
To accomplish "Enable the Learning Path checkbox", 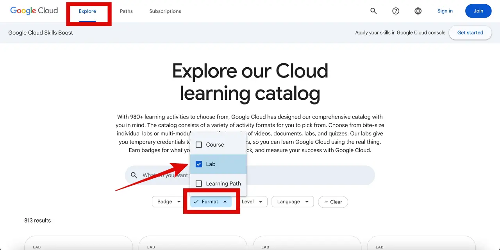I will pos(199,184).
